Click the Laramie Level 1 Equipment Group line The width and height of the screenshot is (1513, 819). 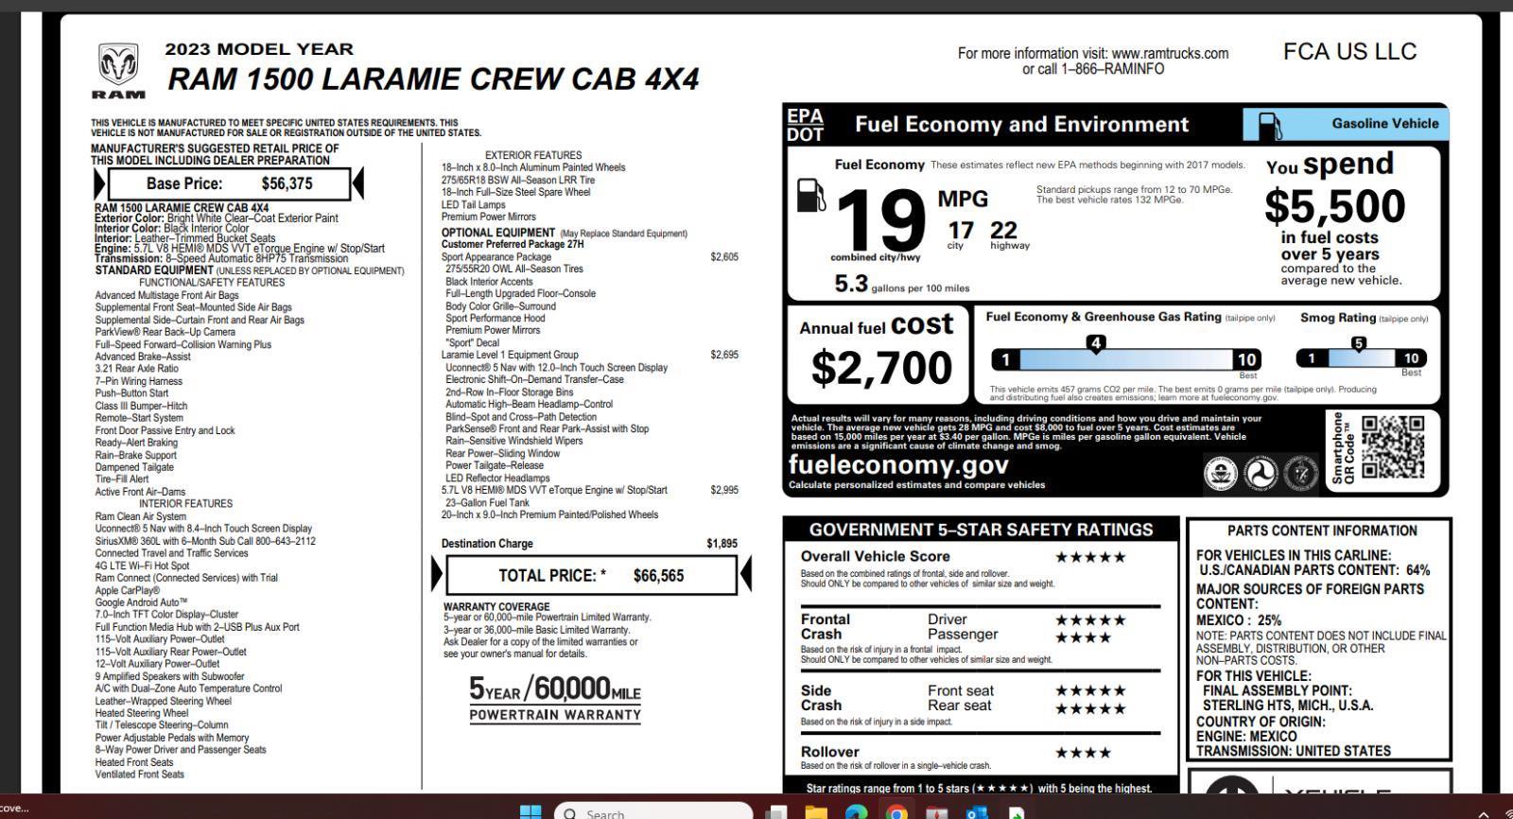tap(589, 355)
